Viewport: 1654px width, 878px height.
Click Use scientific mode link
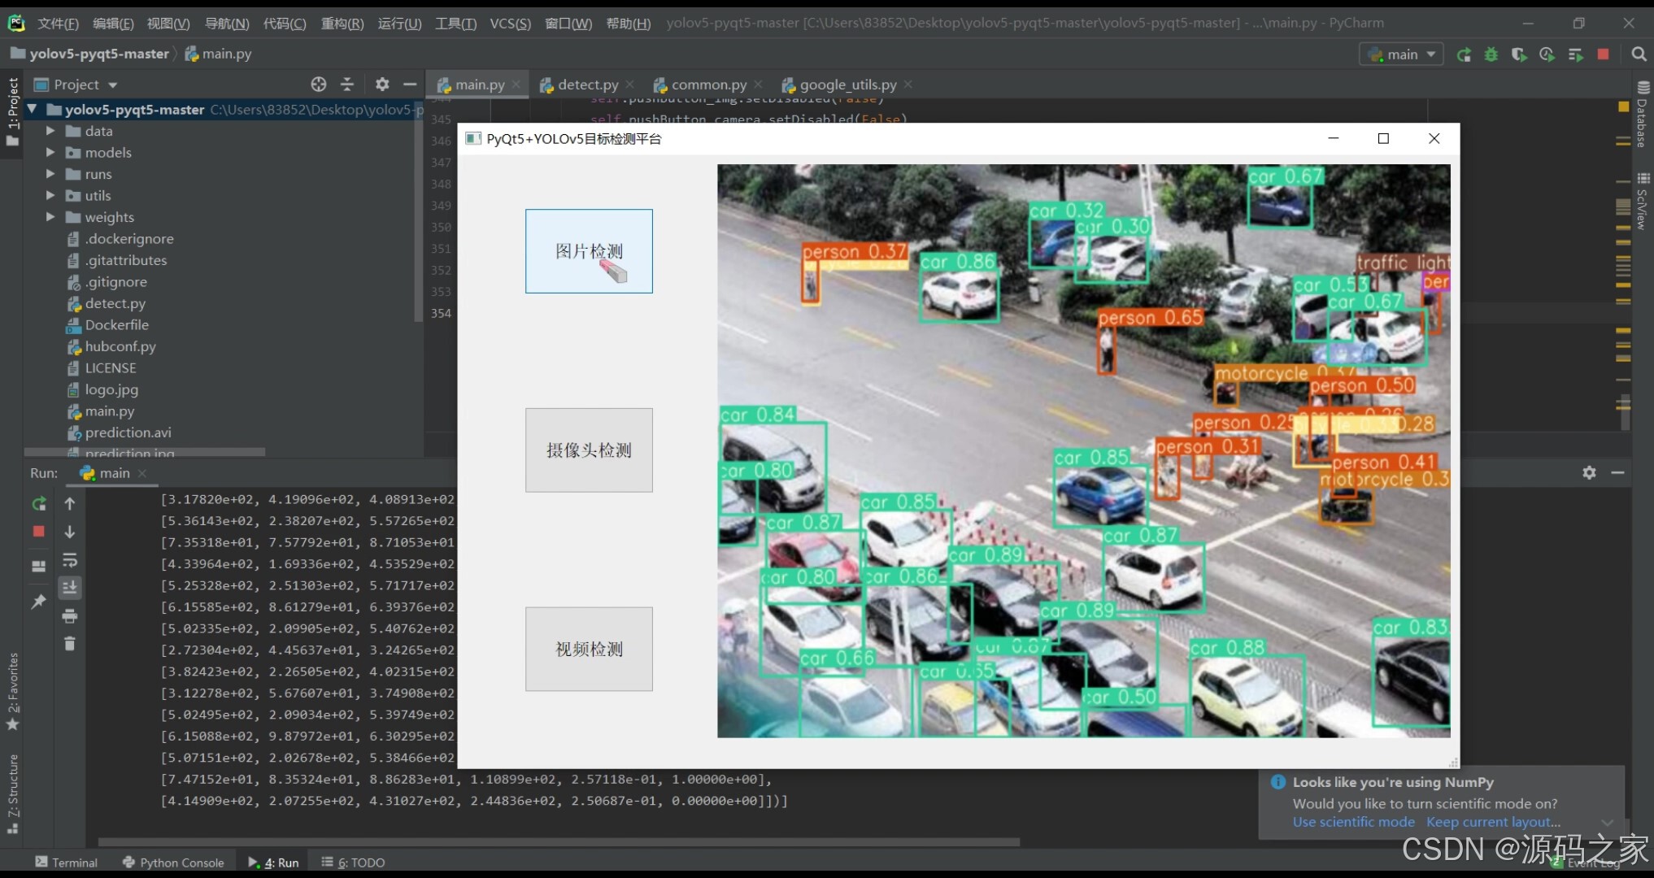[1353, 822]
